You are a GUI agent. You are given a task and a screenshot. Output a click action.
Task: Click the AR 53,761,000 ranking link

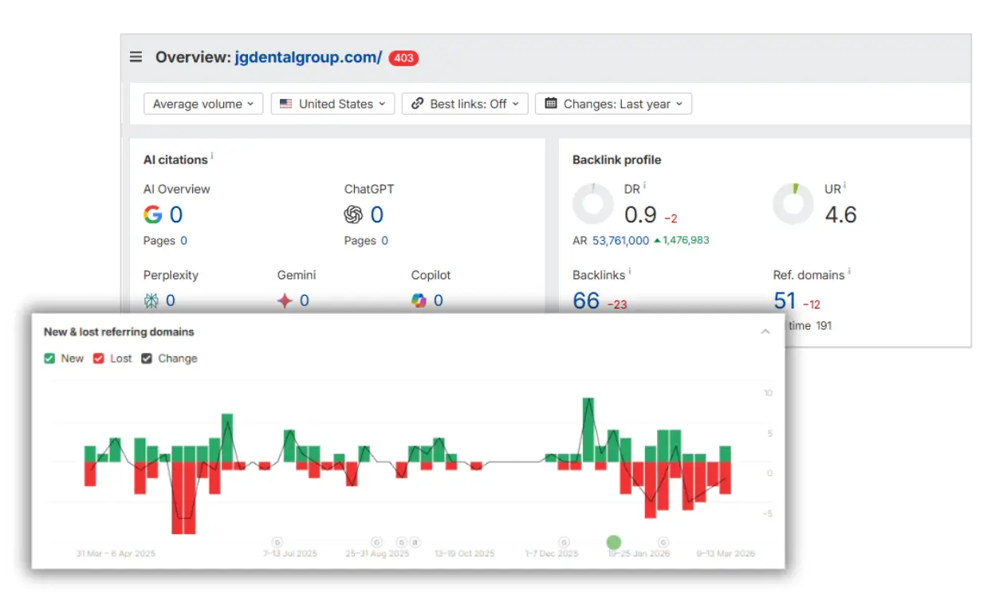[619, 240]
